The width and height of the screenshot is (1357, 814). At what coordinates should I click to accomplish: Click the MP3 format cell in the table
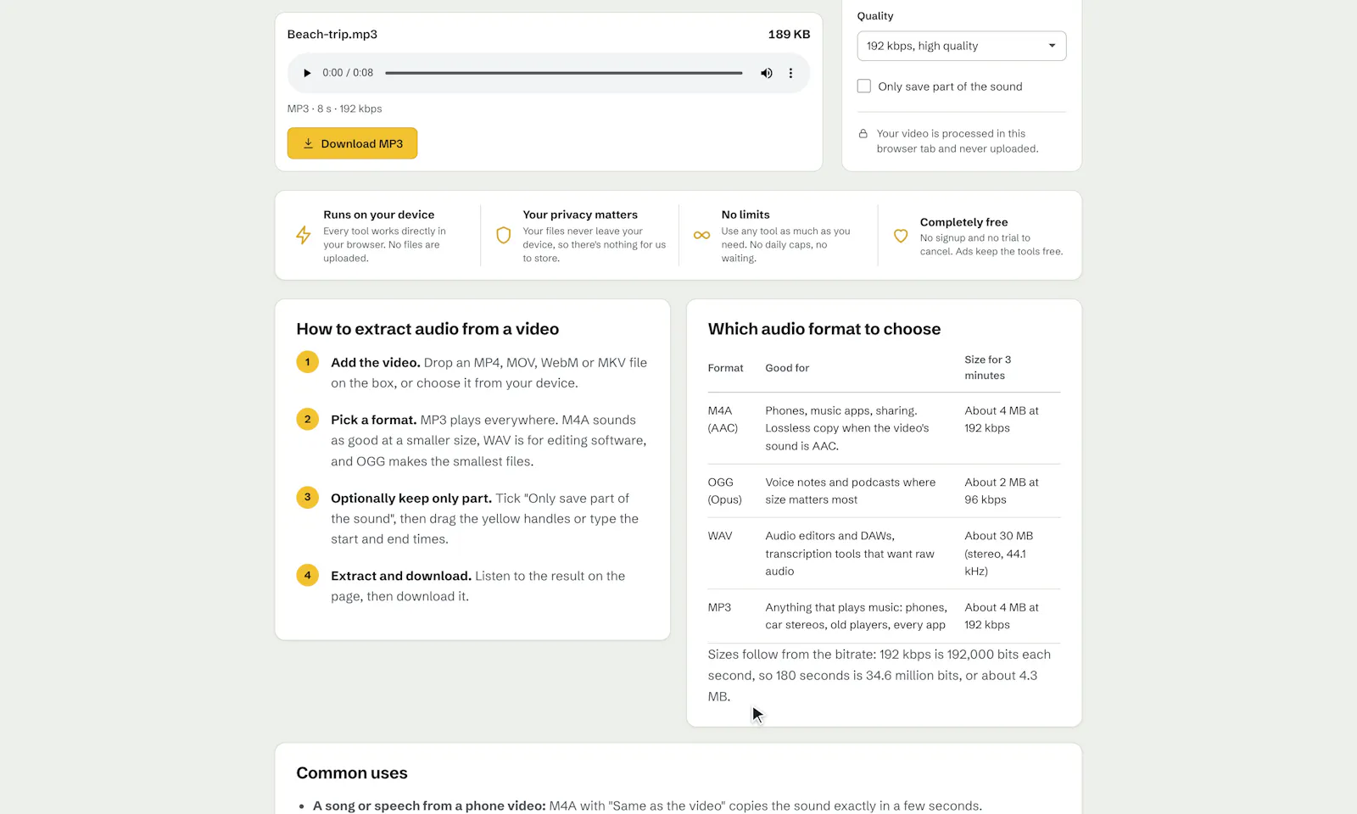(719, 607)
